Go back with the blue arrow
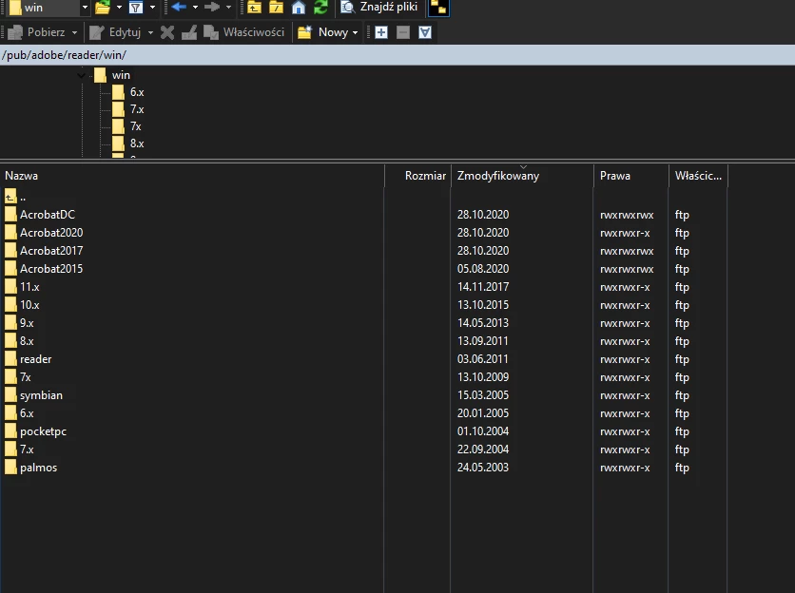The width and height of the screenshot is (795, 593). 179,7
